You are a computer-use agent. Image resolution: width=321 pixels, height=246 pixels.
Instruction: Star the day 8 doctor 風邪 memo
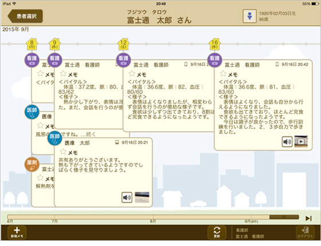pos(40,125)
